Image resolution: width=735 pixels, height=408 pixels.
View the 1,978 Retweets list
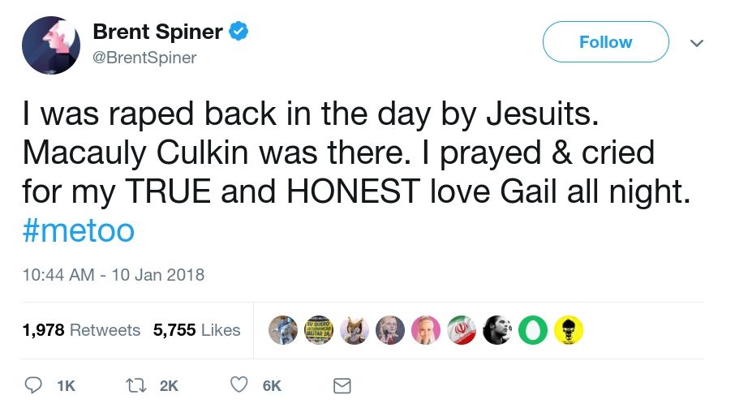(x=81, y=330)
